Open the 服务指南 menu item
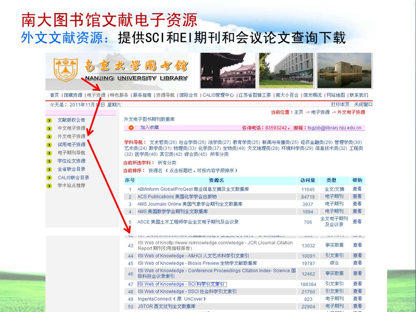The height and width of the screenshot is (312, 416). (142, 95)
